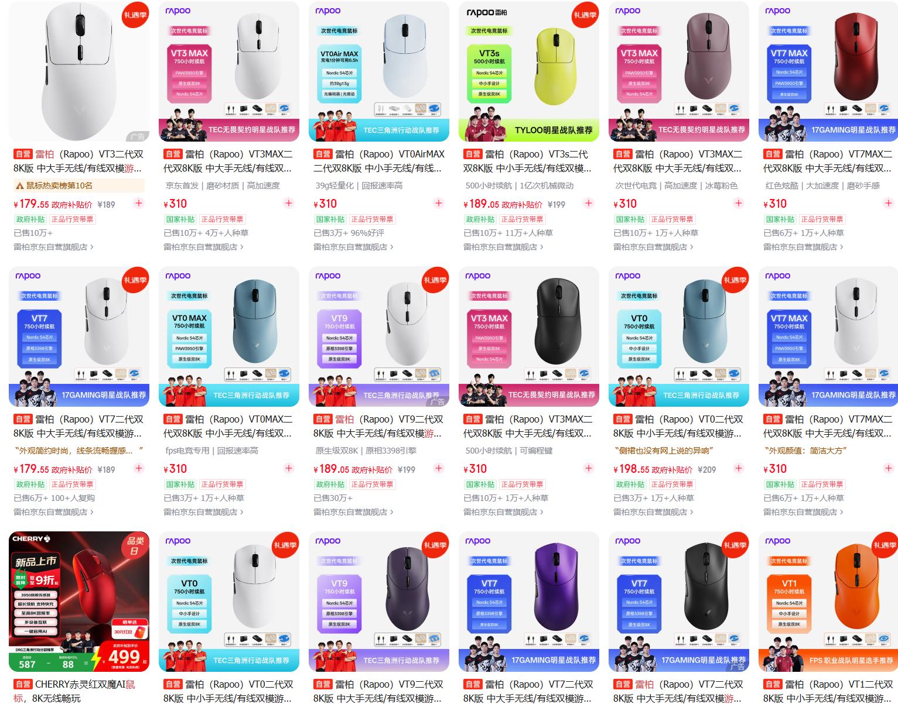The height and width of the screenshot is (704, 898).
Task: Click the 政府补贴 tag on the VT3s item
Action: point(480,219)
